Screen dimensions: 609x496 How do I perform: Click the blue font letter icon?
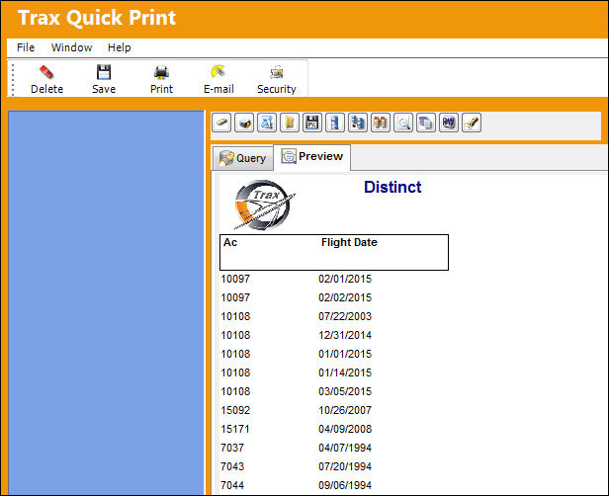[267, 124]
